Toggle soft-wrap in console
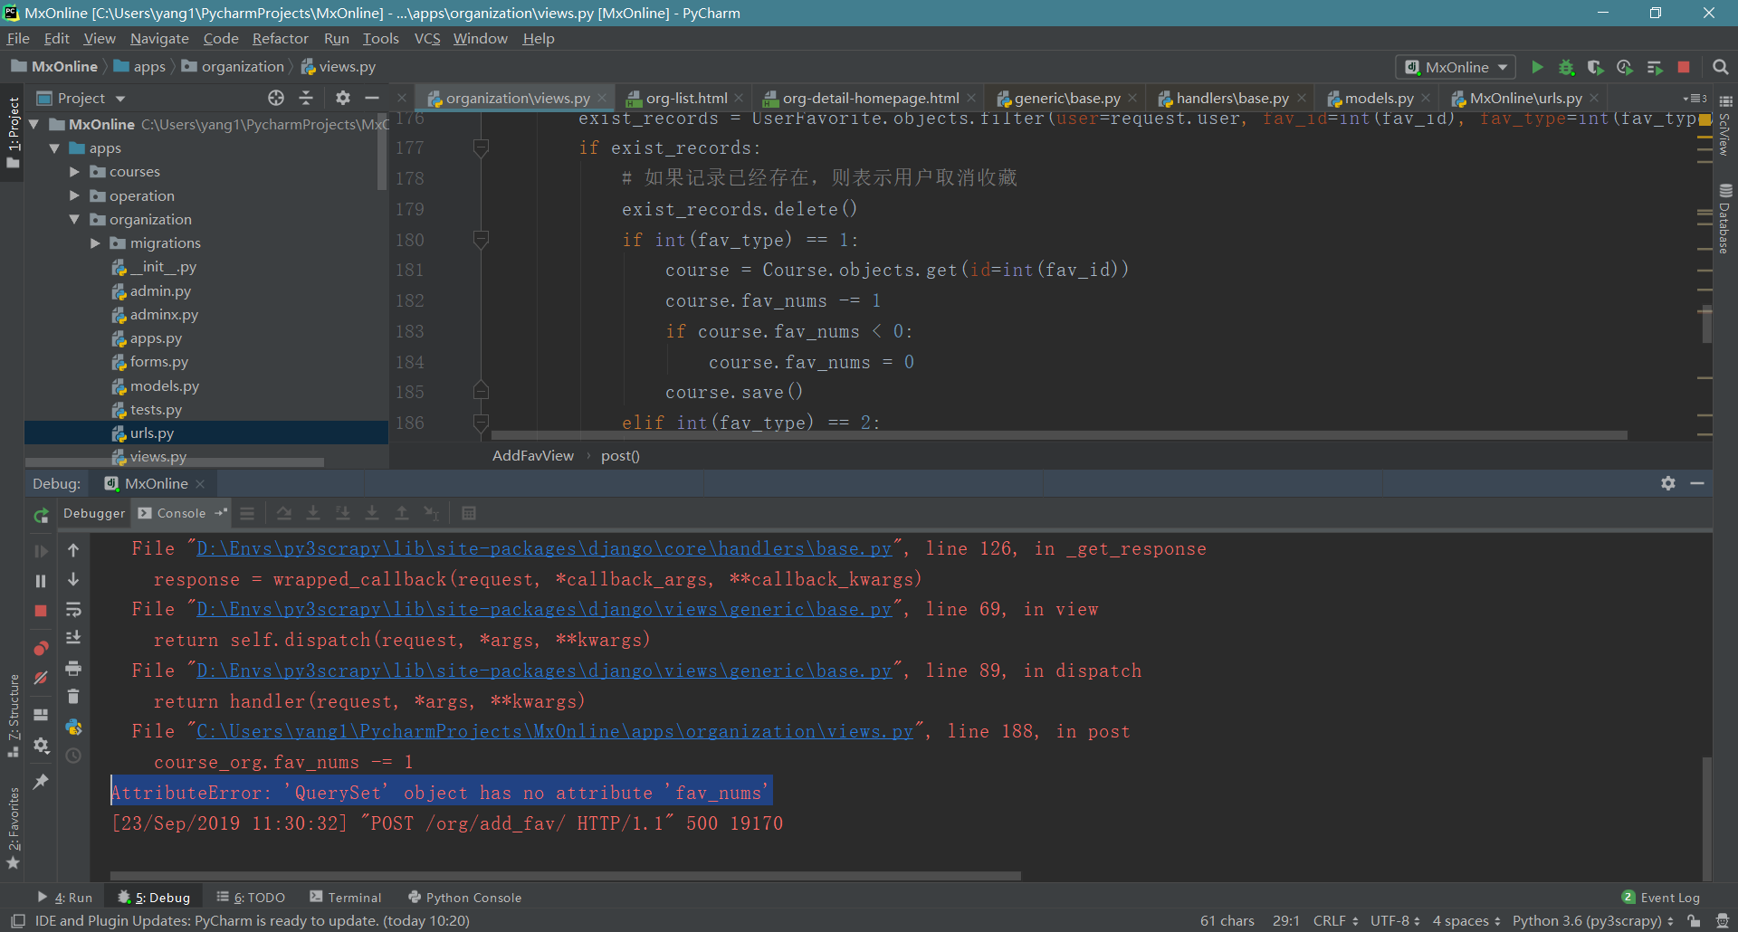 tap(73, 609)
